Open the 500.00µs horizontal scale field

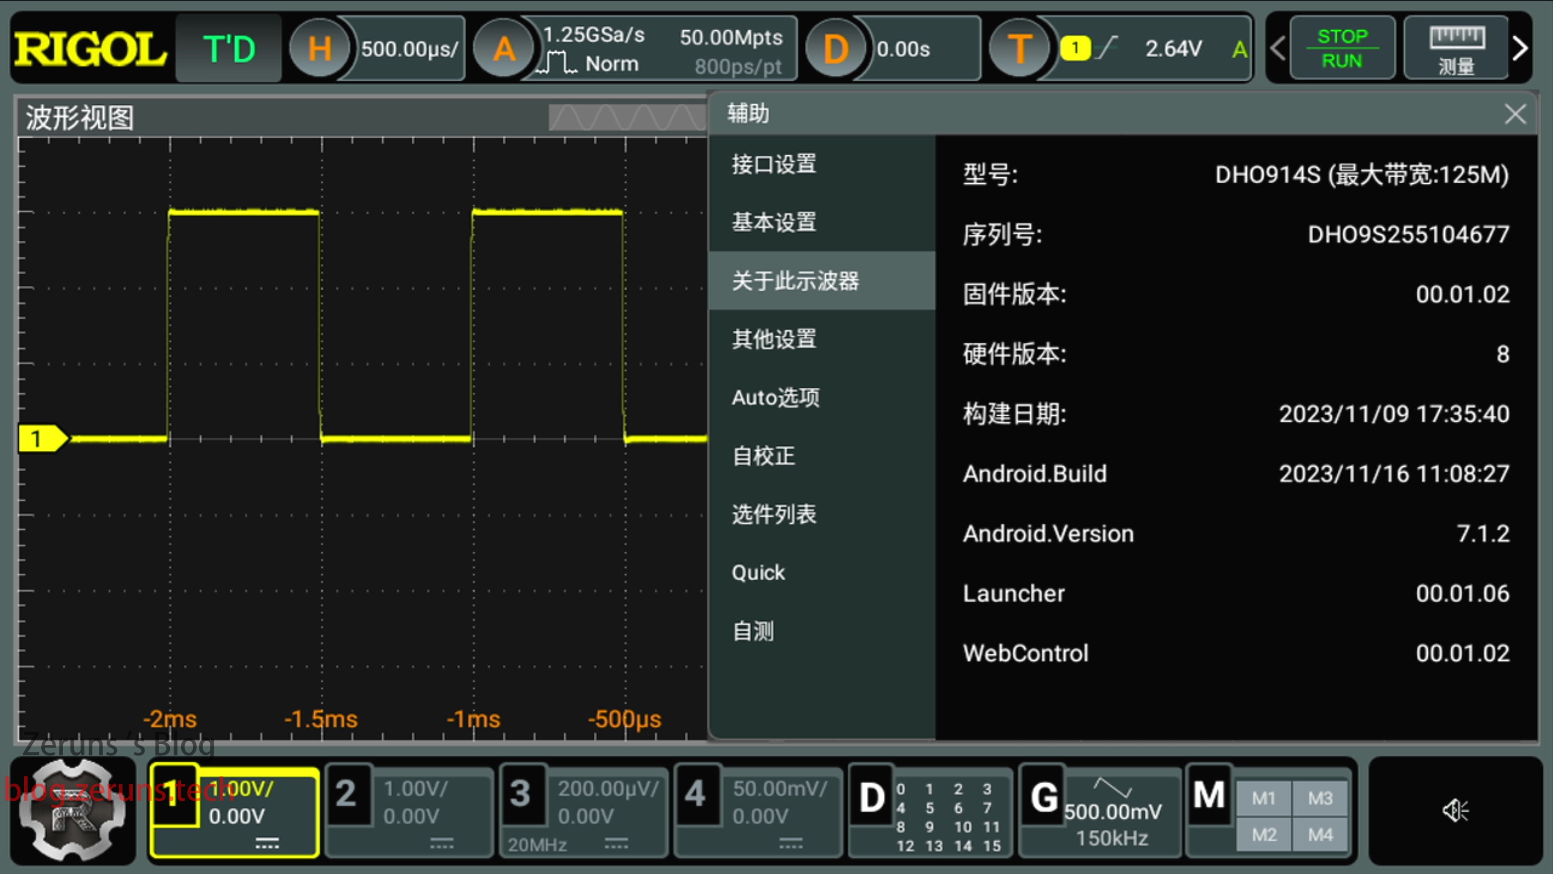pos(410,48)
